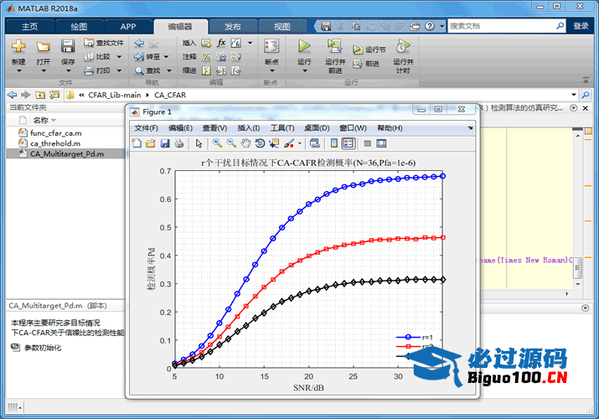Click the Open (打开) folder icon
Viewport: 599px width, 419px height.
pos(44,47)
